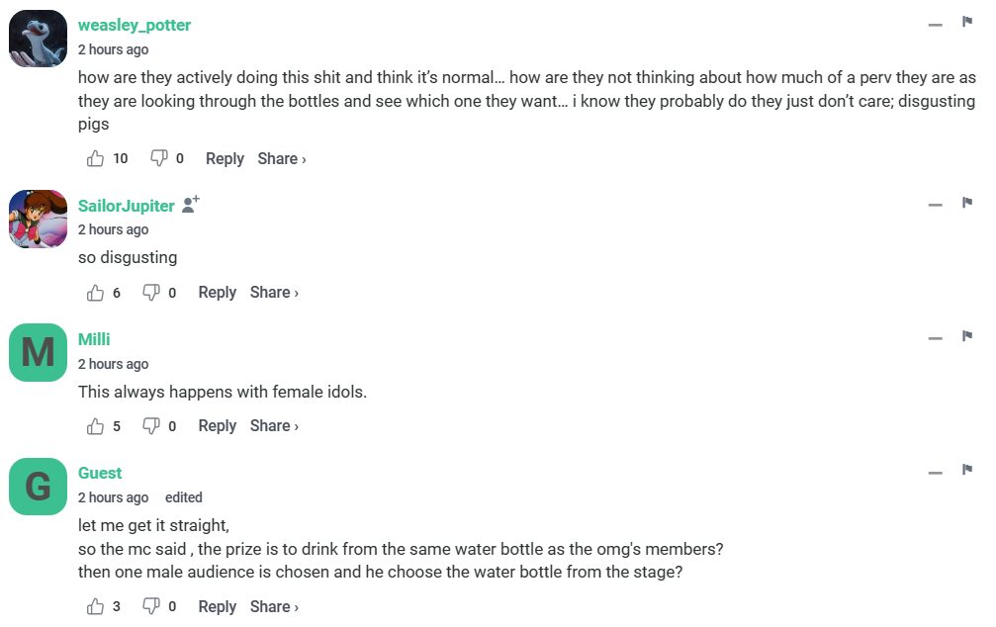
Task: Upvote weasley_potter's comment
Action: [x=96, y=158]
